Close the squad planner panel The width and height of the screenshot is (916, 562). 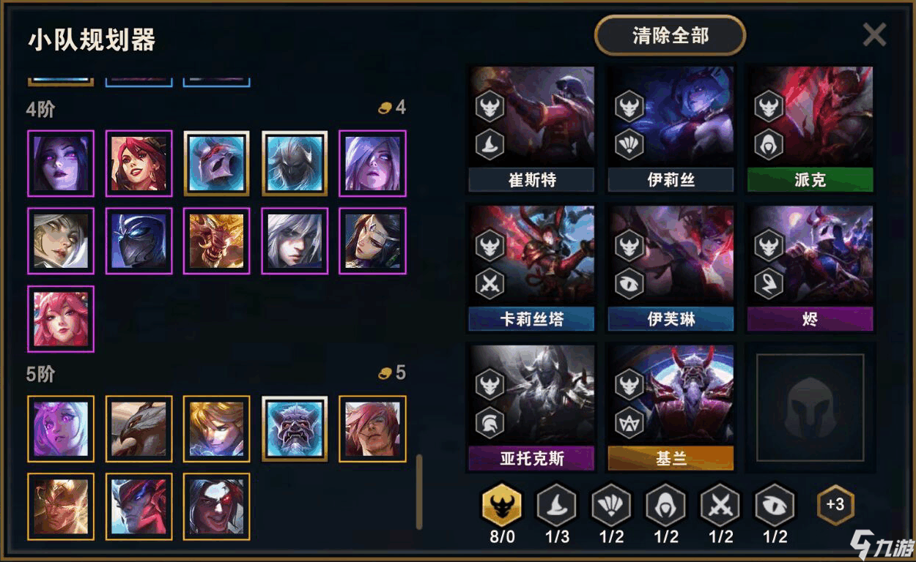[874, 34]
